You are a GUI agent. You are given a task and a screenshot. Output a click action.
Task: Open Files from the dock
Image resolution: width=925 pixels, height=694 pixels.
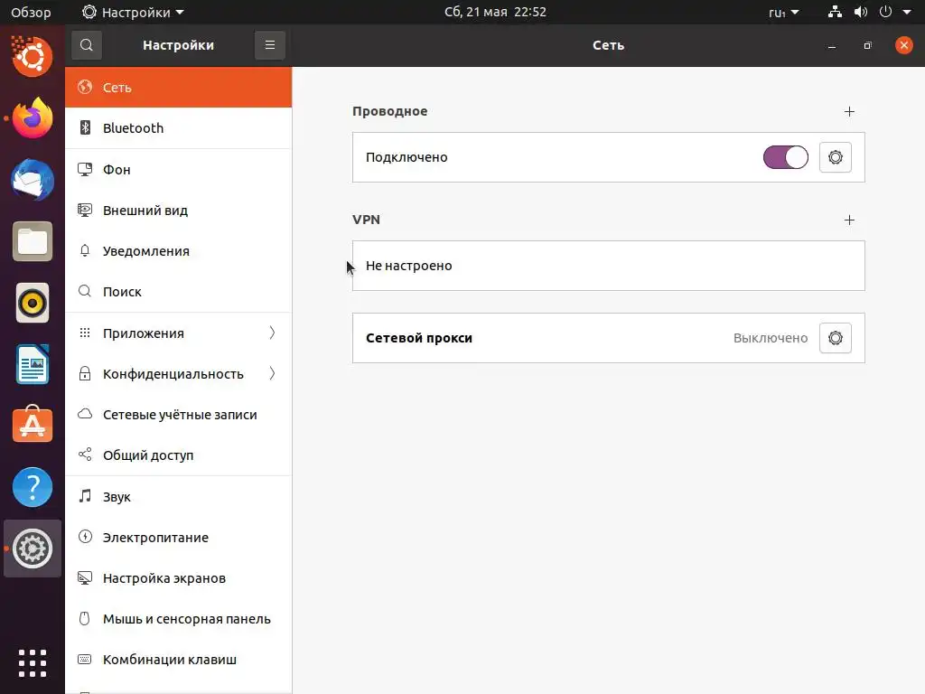click(33, 241)
